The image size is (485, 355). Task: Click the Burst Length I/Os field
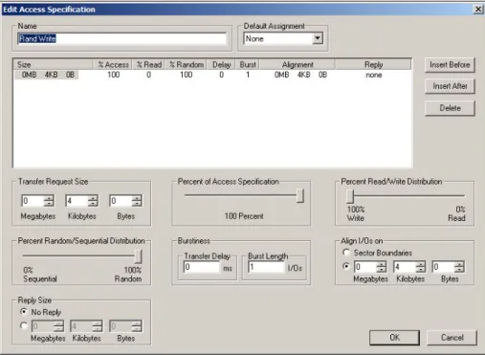pyautogui.click(x=266, y=267)
